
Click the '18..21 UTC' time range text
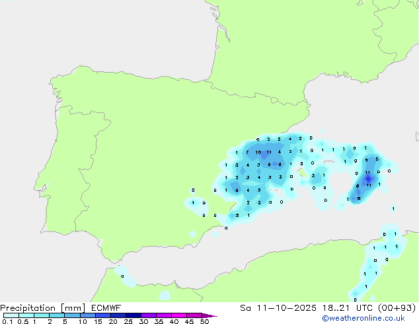click(x=348, y=308)
